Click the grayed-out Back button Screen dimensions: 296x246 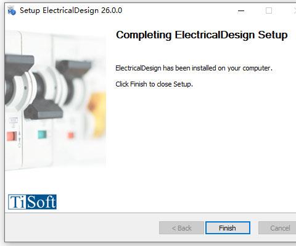coord(181,228)
